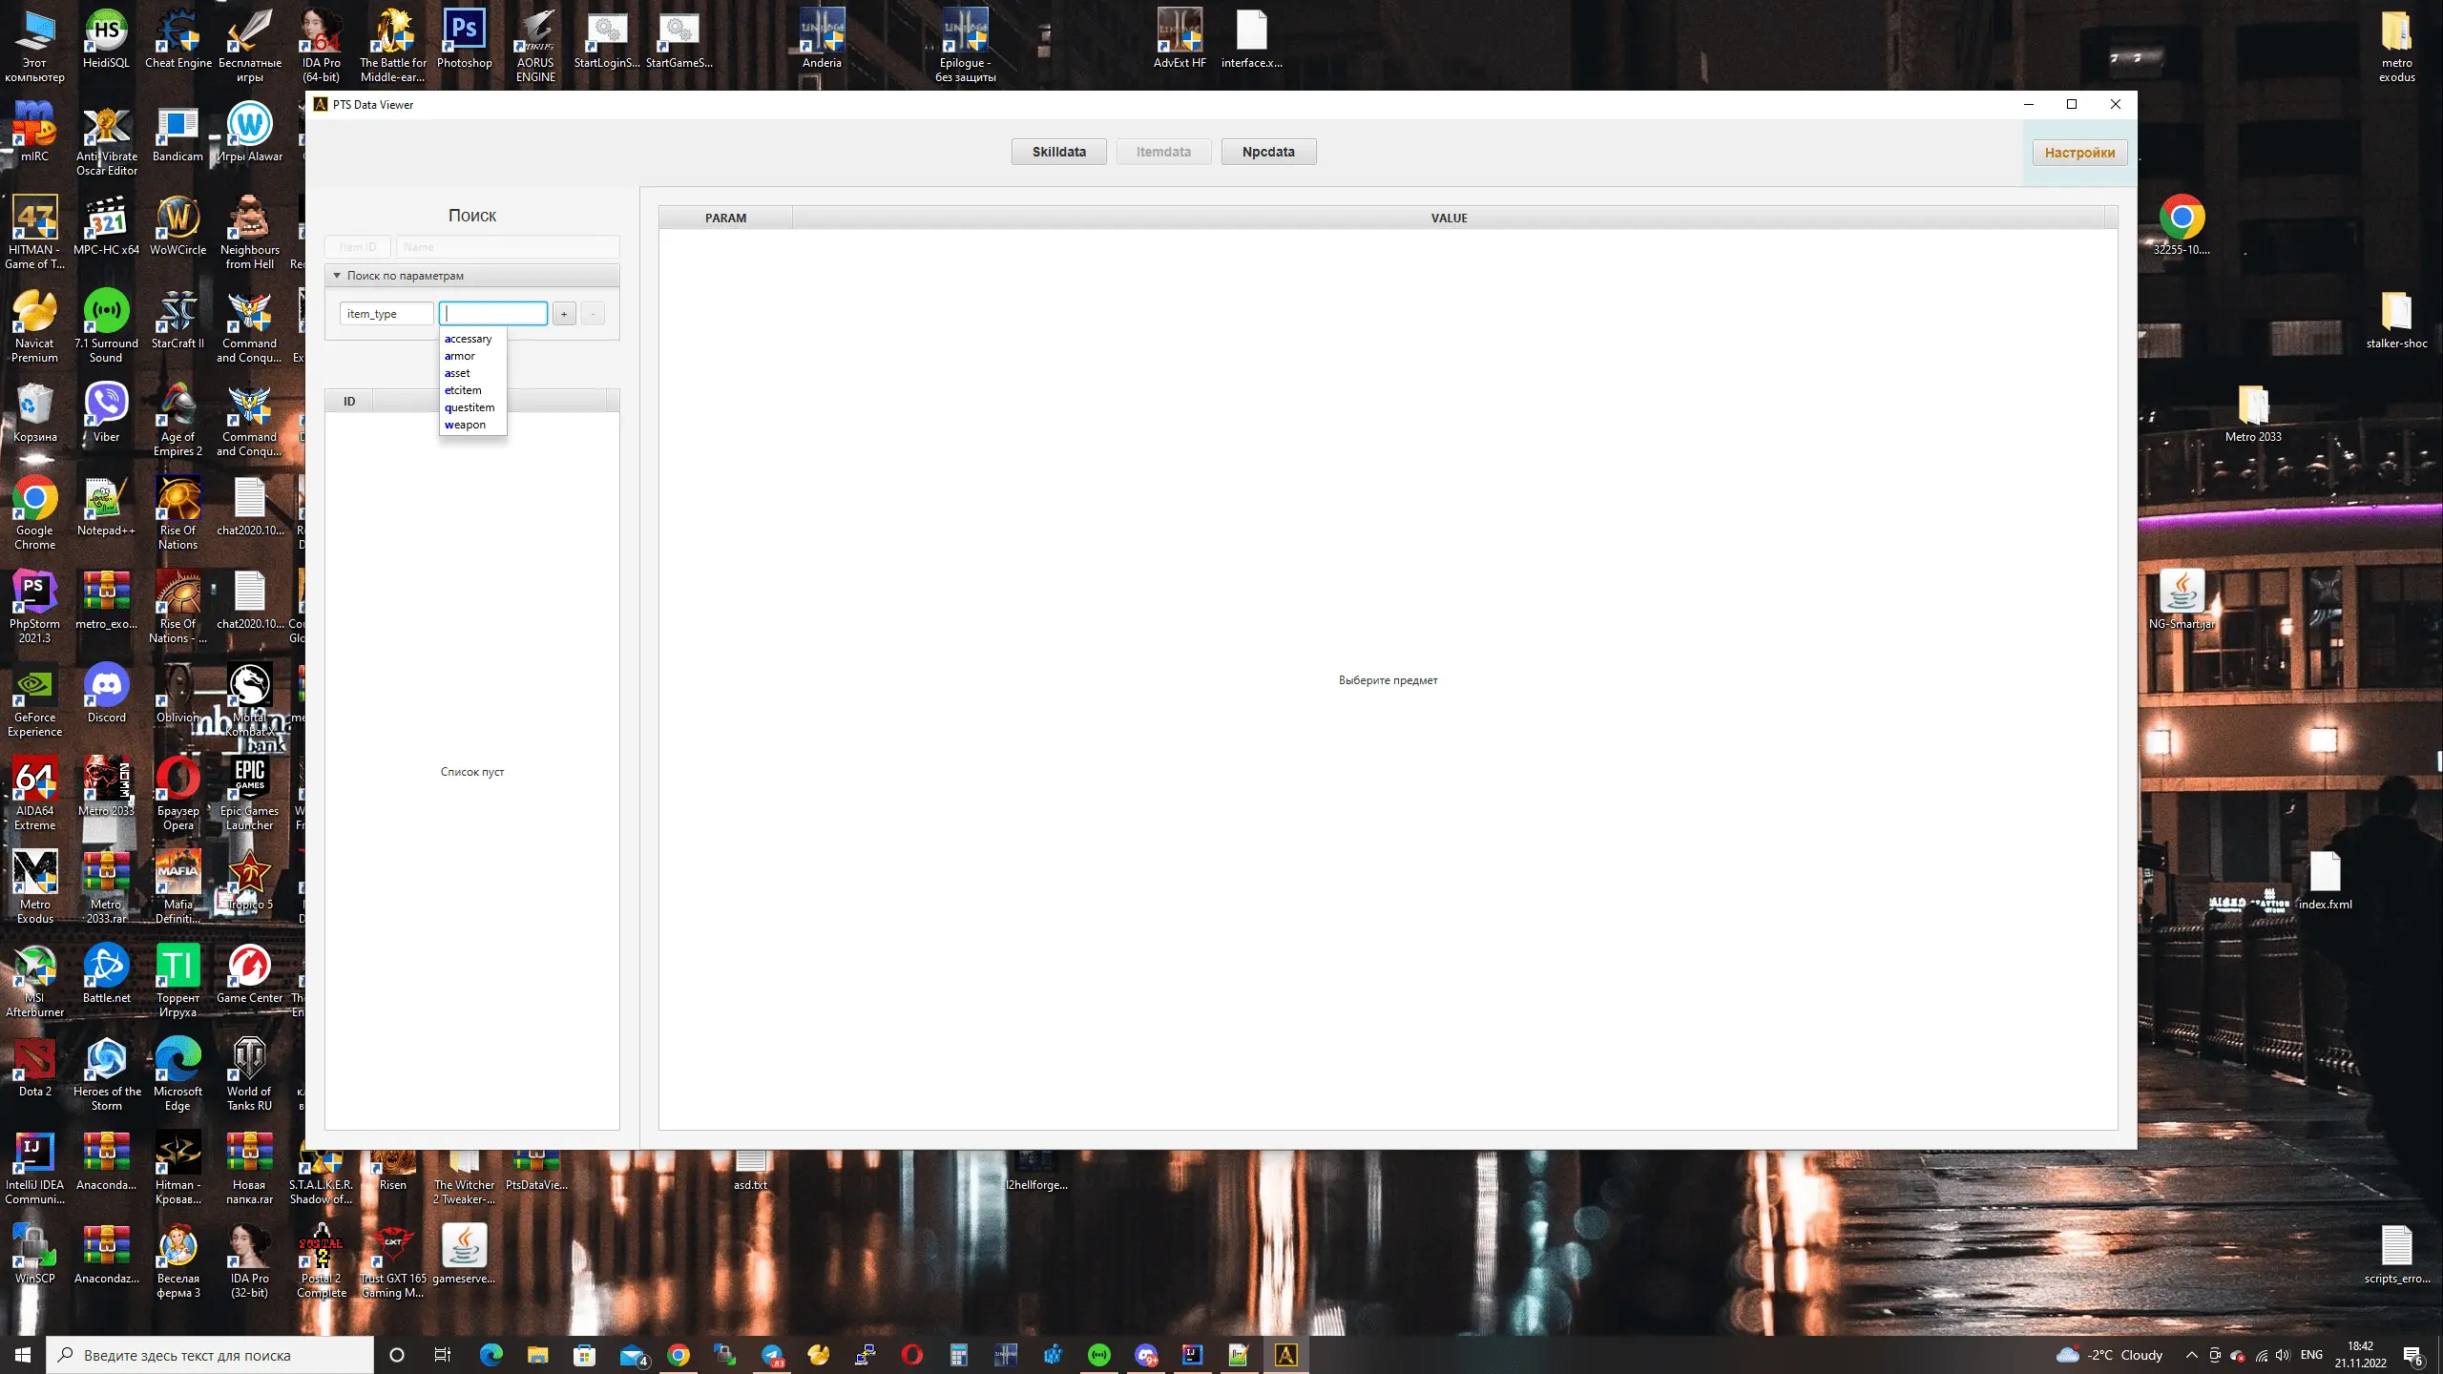Image resolution: width=2443 pixels, height=1374 pixels.
Task: Select the IDA Pro (64-bit) desktop icon
Action: coord(322,46)
